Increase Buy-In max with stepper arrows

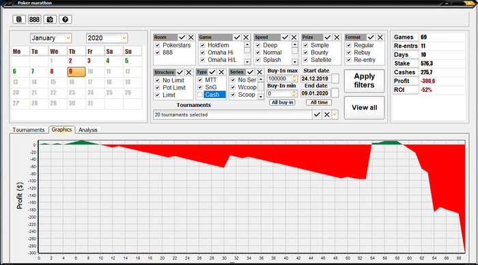pyautogui.click(x=294, y=78)
